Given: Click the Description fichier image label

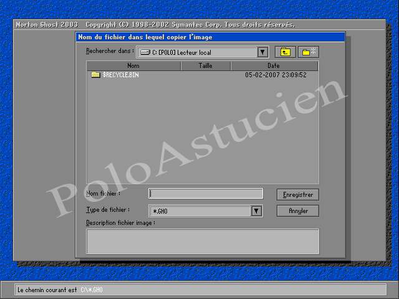Looking at the screenshot, I should click(x=120, y=223).
